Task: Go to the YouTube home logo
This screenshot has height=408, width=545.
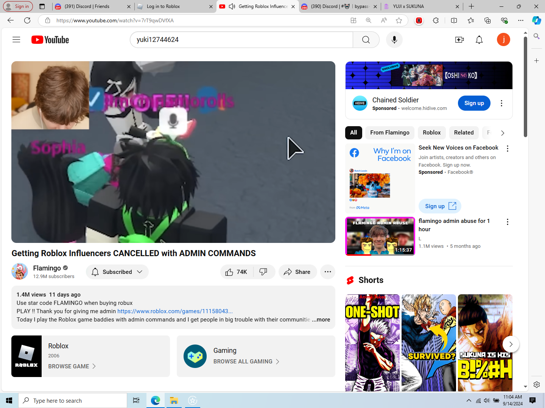Action: tap(50, 40)
